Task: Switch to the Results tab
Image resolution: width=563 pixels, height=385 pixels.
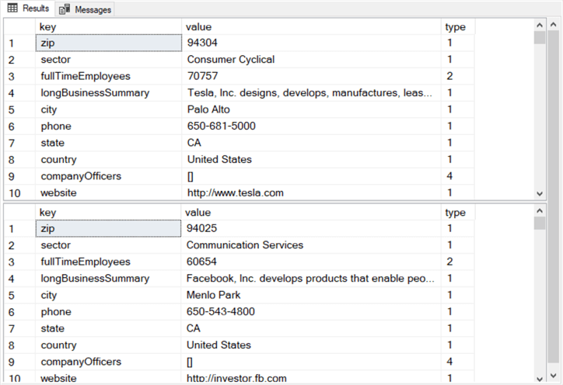Action: (28, 9)
